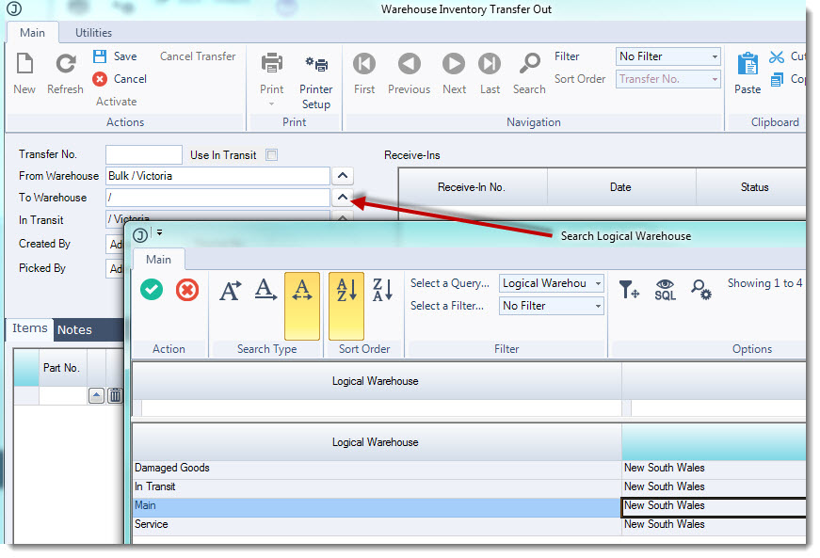Click New South Wales cell in Damaged Goods row
The height and width of the screenshot is (558, 820).
point(715,468)
